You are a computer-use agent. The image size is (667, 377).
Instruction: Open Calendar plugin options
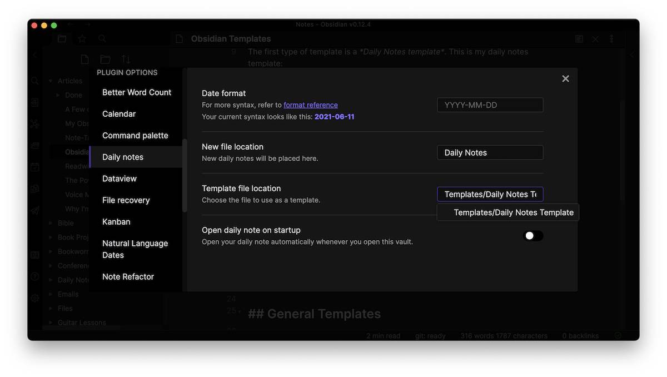(136, 114)
